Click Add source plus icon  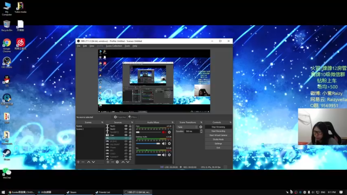pos(108,162)
